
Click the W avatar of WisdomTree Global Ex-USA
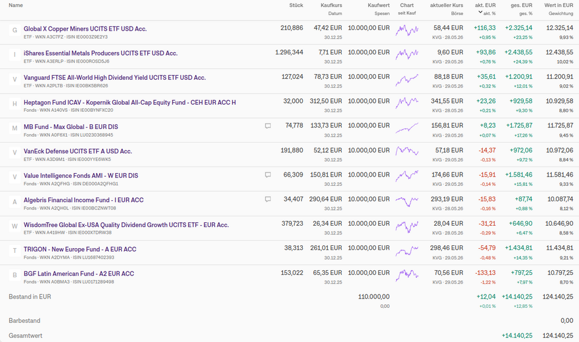point(15,226)
